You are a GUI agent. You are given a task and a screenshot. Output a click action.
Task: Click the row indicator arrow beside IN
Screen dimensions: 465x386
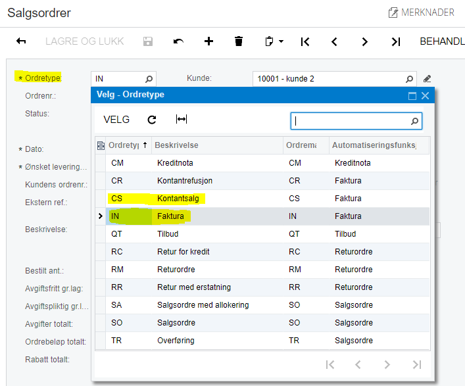[101, 216]
